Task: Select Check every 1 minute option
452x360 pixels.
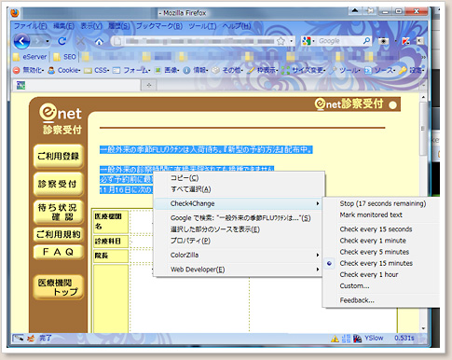Action: (373, 241)
